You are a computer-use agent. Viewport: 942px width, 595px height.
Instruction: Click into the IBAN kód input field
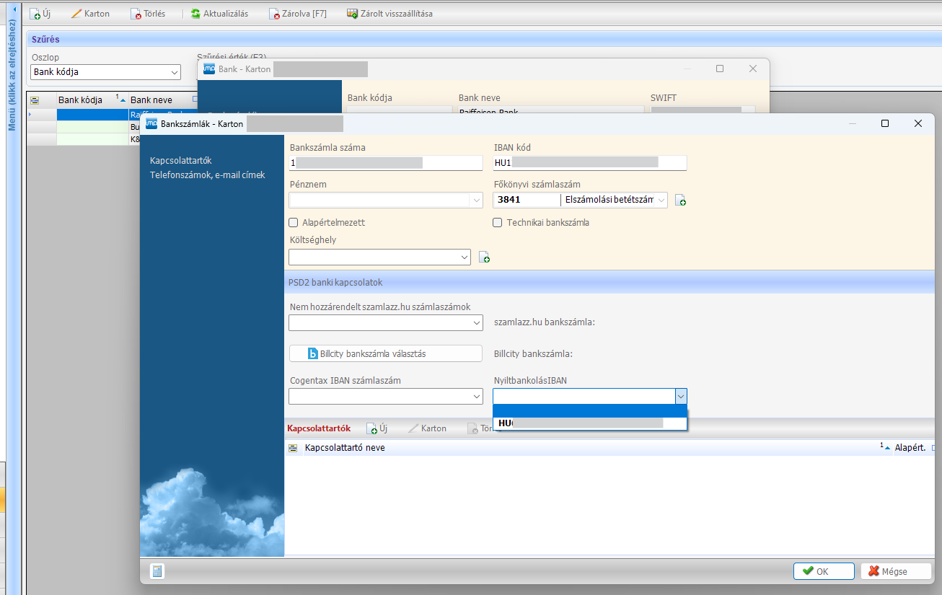[589, 163]
